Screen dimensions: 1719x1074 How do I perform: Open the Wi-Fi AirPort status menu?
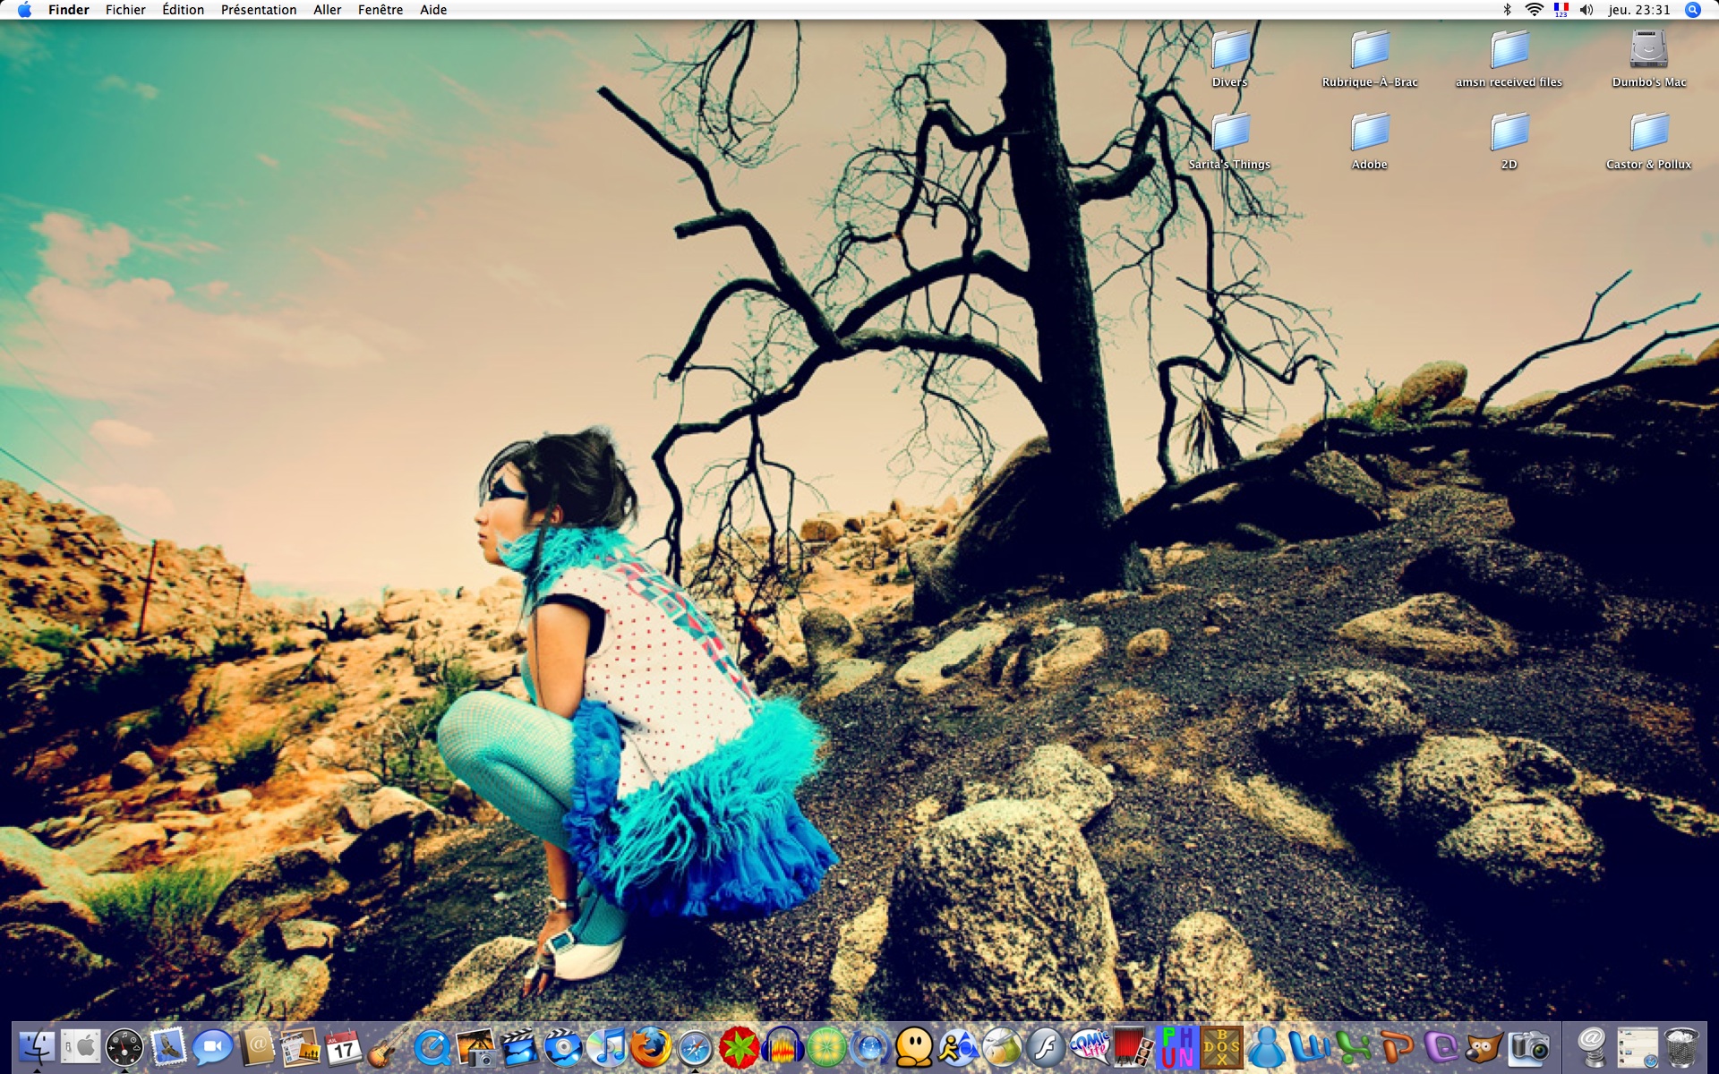(1534, 10)
